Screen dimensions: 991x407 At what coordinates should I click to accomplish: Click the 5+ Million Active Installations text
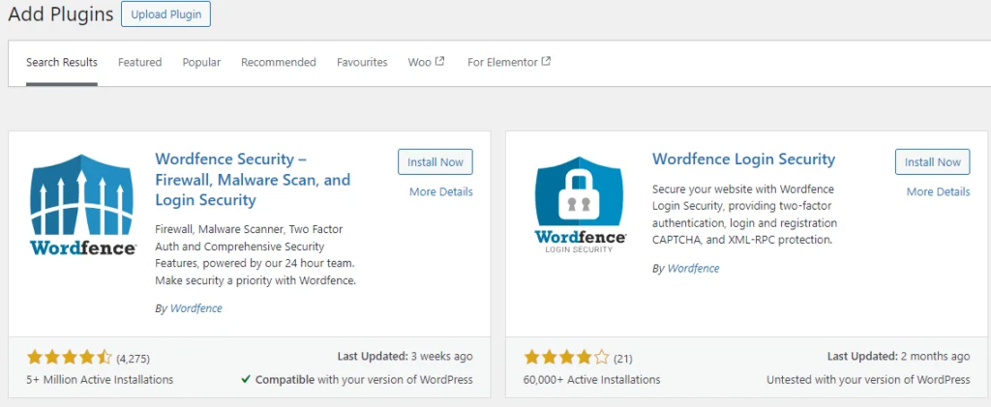(x=100, y=380)
